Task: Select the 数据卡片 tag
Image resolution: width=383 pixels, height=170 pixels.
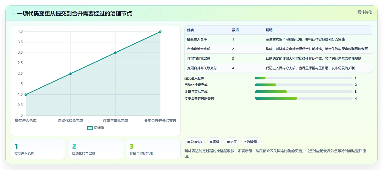Action: click(251, 142)
